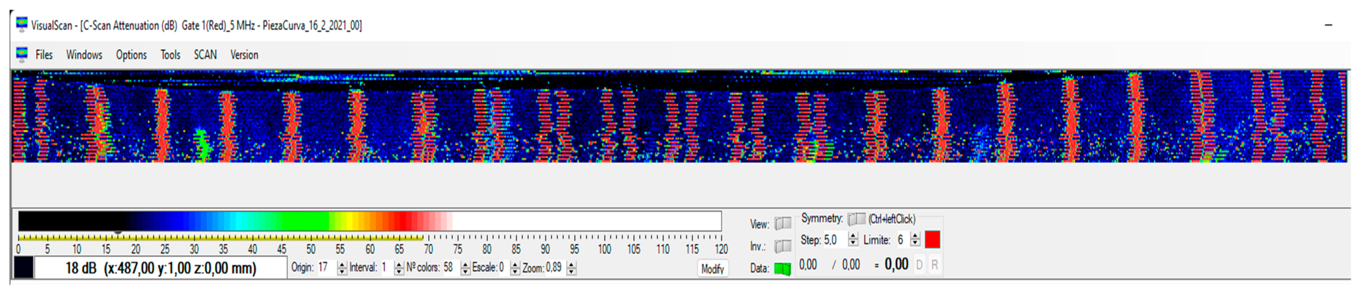Open the Version menu
Viewport: 1360px width, 291px height.
pos(244,55)
